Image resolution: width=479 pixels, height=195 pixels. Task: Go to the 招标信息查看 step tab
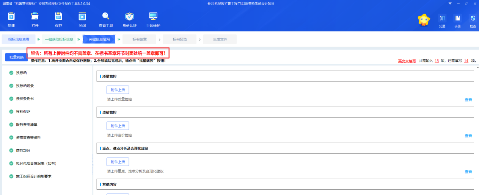coord(19,39)
